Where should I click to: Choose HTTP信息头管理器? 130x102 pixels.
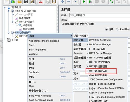[108, 62]
